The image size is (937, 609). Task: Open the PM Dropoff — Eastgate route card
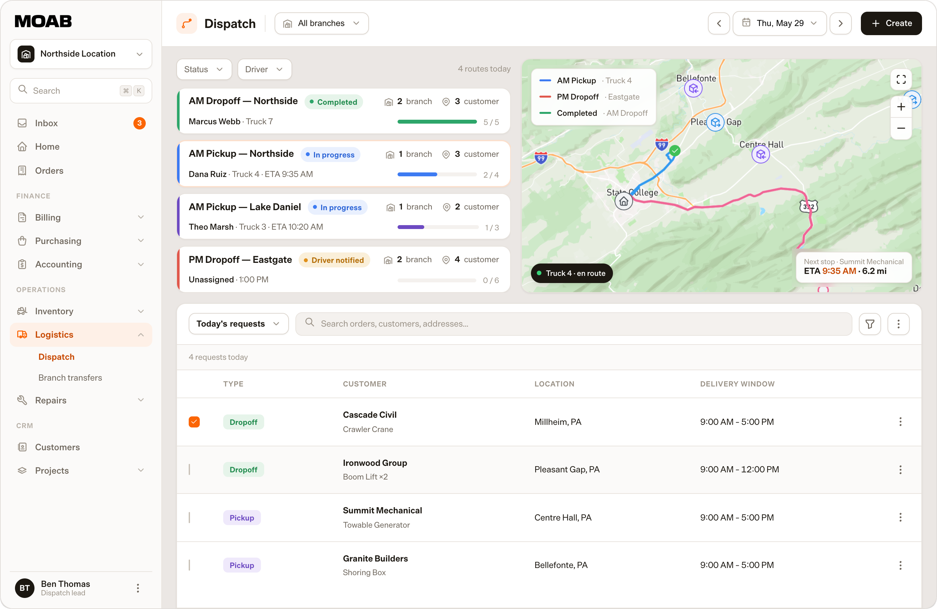[343, 269]
